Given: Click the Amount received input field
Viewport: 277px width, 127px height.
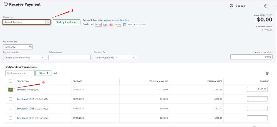Looking at the screenshot, I should click(x=251, y=57).
